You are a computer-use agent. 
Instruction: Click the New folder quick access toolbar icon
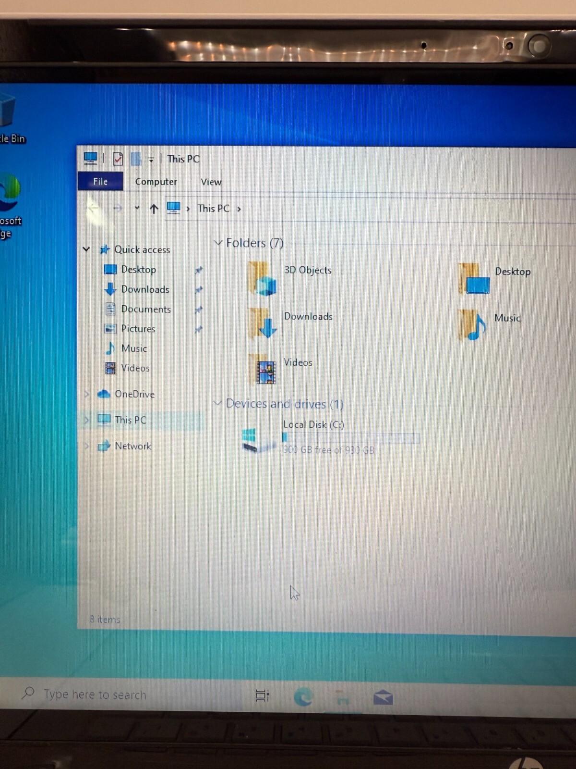136,159
